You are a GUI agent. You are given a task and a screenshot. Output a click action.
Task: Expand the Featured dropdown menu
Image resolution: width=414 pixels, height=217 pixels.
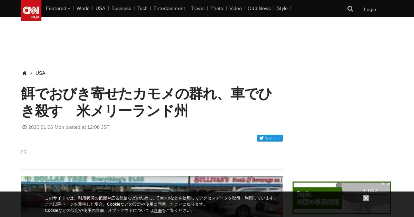click(58, 8)
